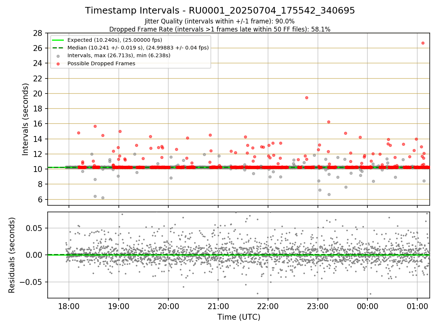Click the Intervals (seconds) y-axis label

(x=26, y=119)
